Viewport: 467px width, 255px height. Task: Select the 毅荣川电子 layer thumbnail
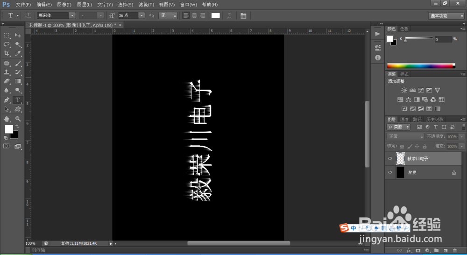[x=400, y=159]
